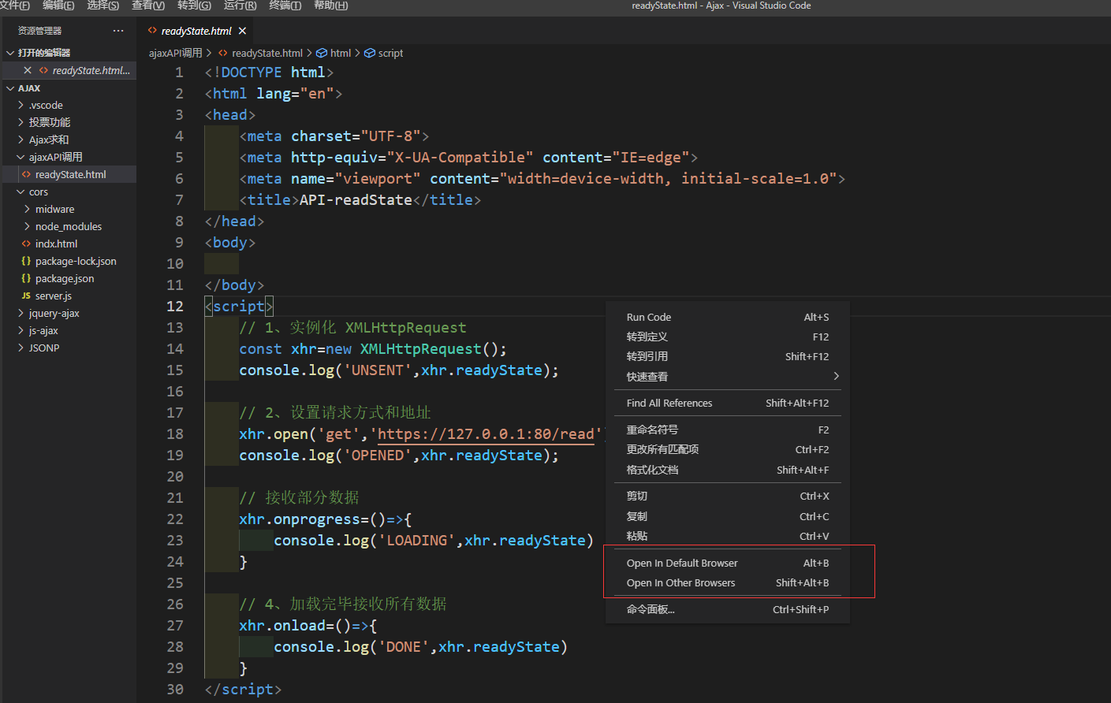
Task: Collapse the open editors section
Action: [10, 53]
